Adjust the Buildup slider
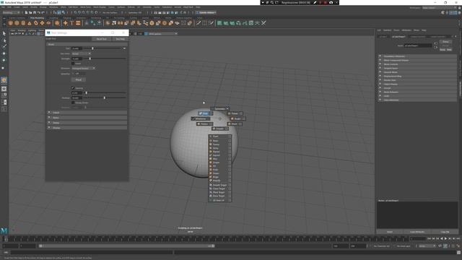The width and height of the screenshot is (462, 260). pos(105,97)
